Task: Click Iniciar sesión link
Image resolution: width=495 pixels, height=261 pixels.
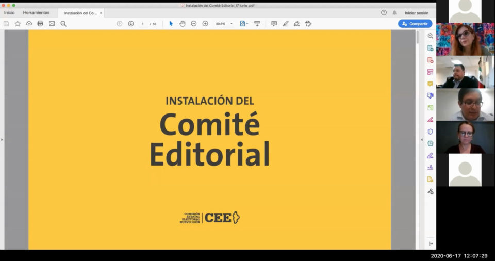Action: point(416,13)
